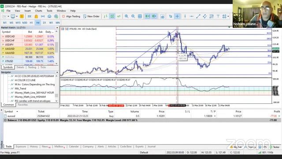Select the H1 timeframe
282x159 pixels.
click(x=31, y=23)
